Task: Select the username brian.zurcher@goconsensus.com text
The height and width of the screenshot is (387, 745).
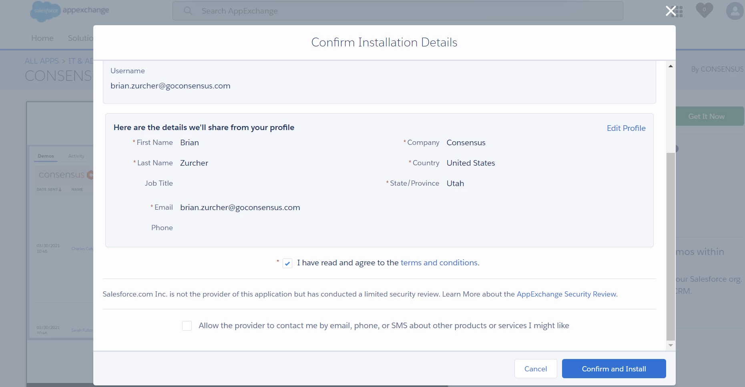Action: [171, 86]
